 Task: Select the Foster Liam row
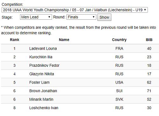click(80, 82)
